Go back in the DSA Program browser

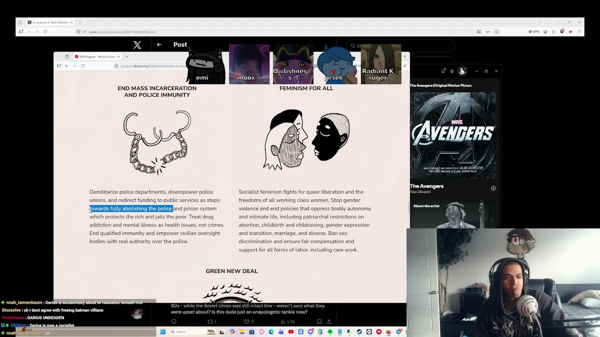(x=67, y=66)
